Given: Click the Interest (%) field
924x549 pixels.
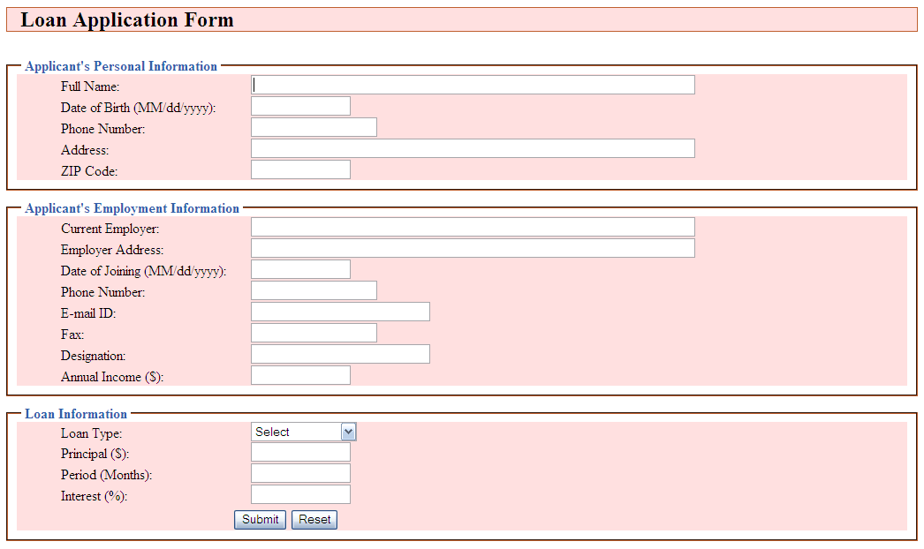Looking at the screenshot, I should click(300, 494).
